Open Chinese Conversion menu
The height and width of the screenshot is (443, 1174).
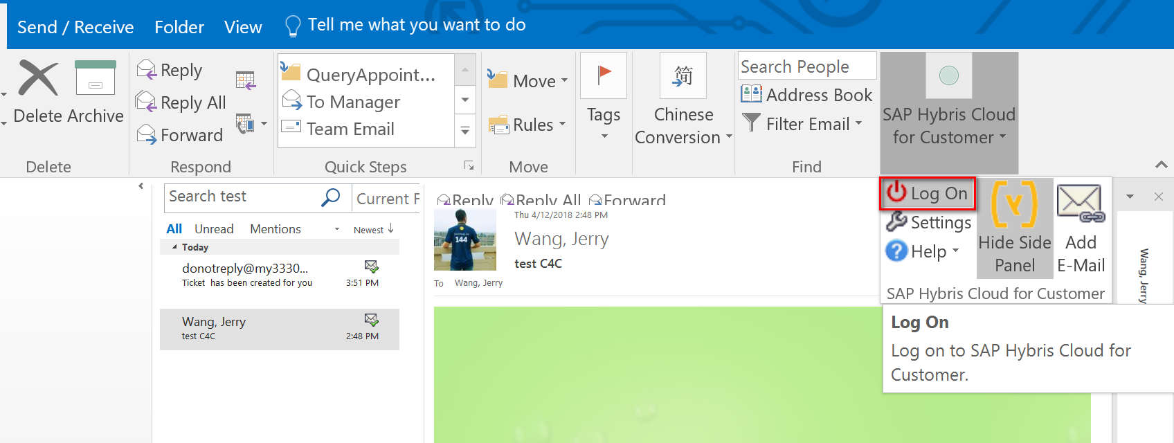tap(683, 100)
